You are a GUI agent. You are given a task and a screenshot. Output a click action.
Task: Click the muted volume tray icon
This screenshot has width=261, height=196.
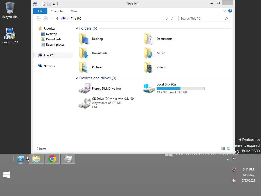[234, 180]
